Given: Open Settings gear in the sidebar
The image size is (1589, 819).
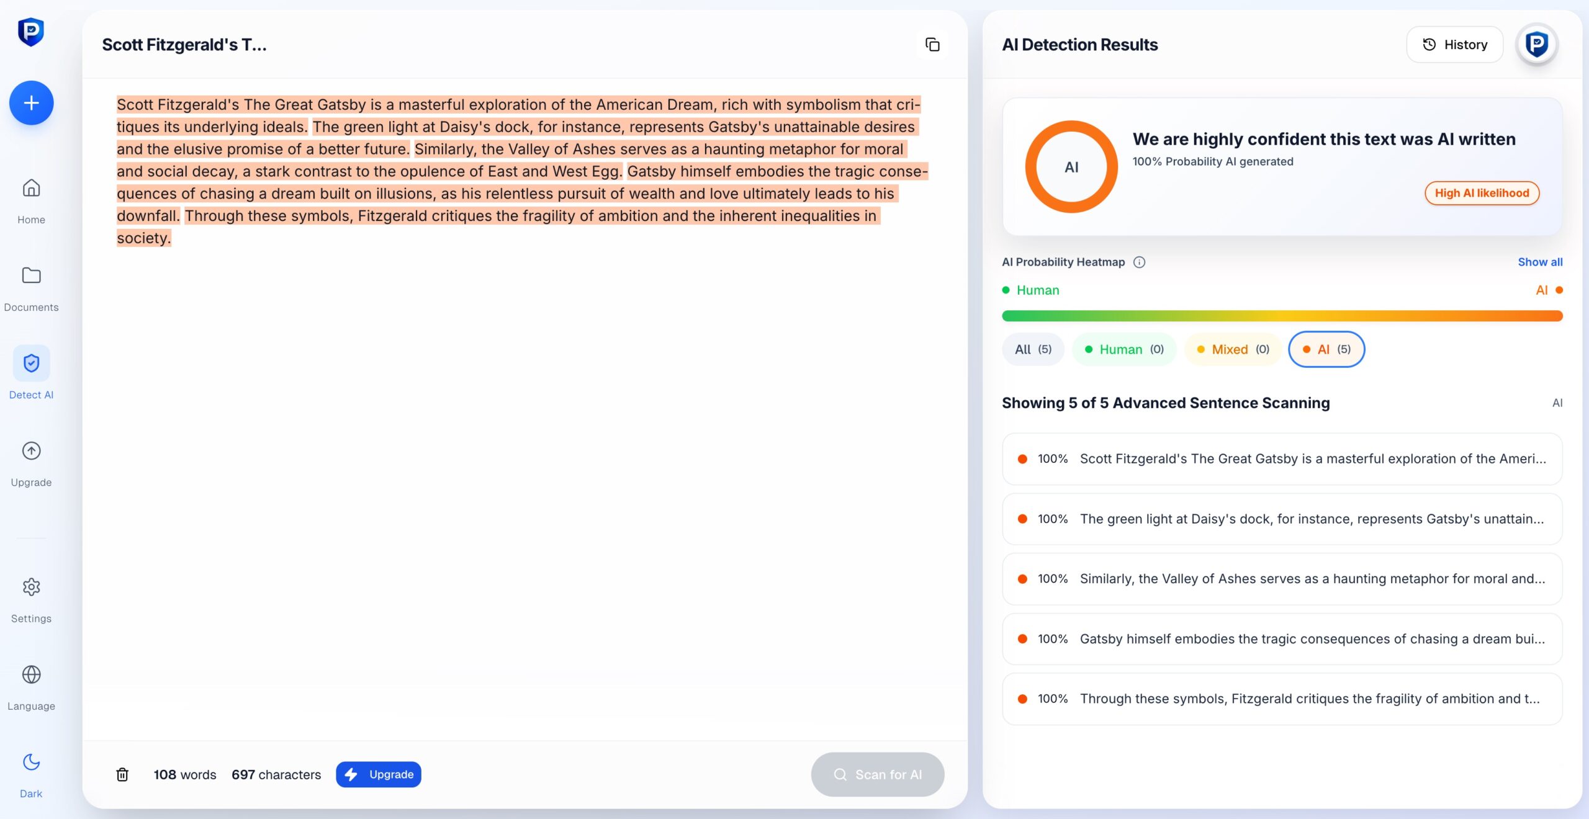Looking at the screenshot, I should pyautogui.click(x=31, y=587).
